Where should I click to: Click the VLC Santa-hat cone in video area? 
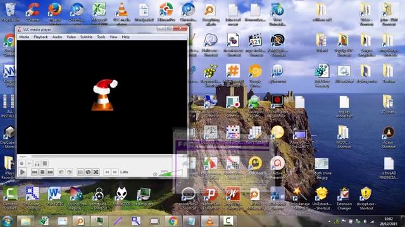point(104,95)
